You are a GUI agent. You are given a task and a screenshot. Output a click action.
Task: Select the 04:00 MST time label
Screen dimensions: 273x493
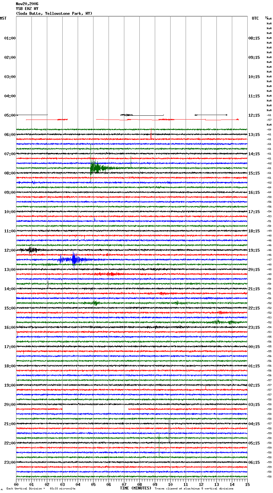click(x=10, y=96)
